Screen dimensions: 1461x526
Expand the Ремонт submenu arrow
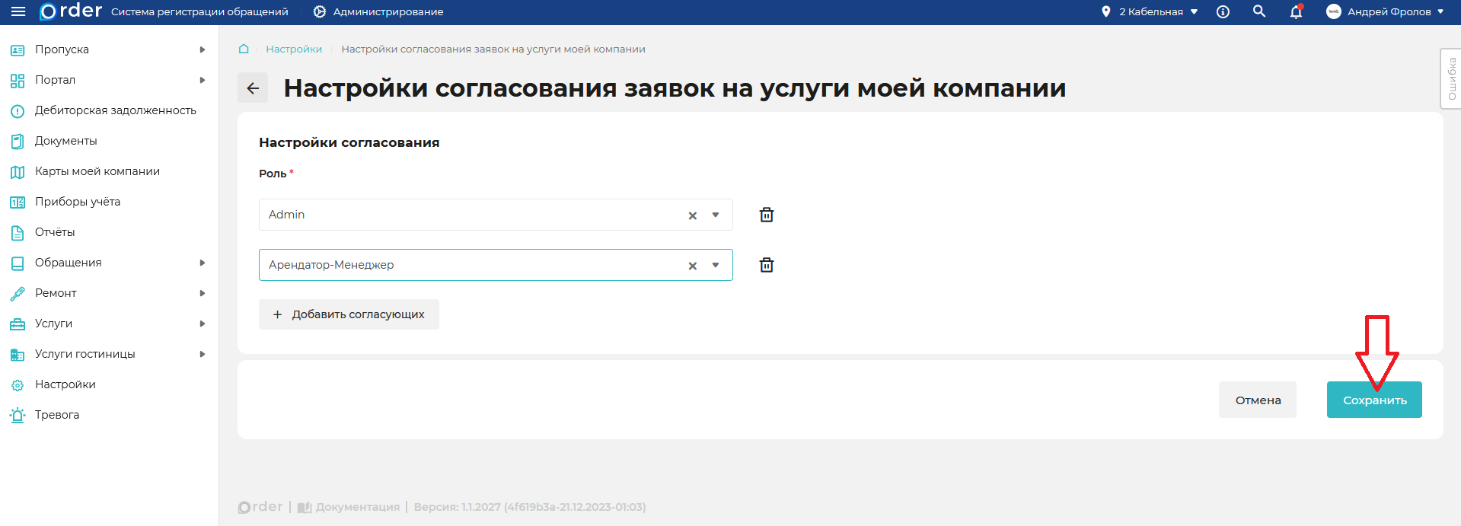203,293
